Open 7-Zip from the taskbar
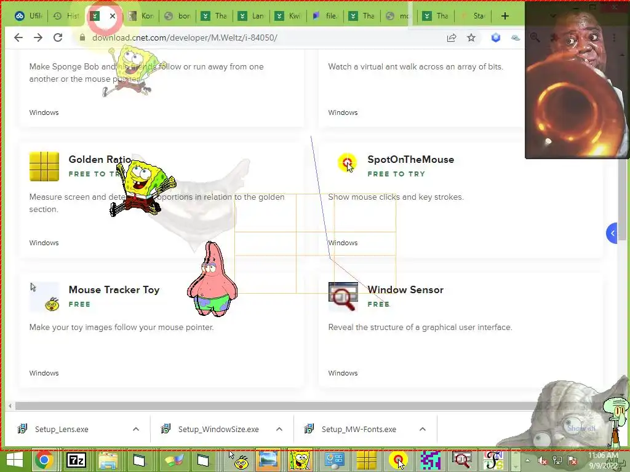 pos(76,460)
